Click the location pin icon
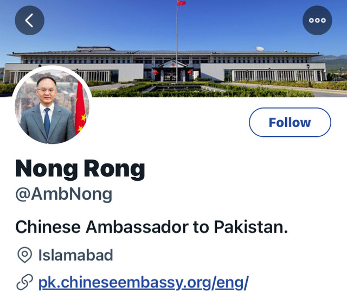 [x=24, y=255]
